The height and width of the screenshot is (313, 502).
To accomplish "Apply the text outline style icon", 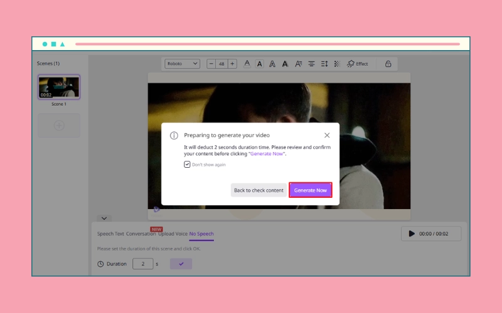I will pos(272,64).
